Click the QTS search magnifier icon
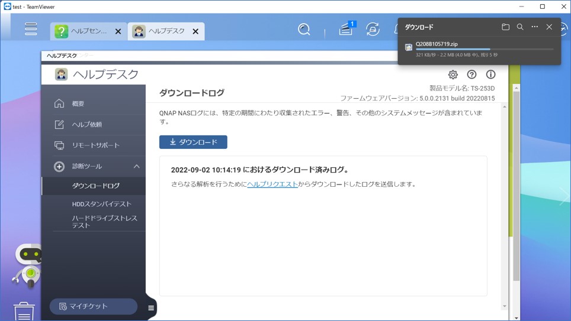Screen dimensions: 571x321 pos(304,30)
